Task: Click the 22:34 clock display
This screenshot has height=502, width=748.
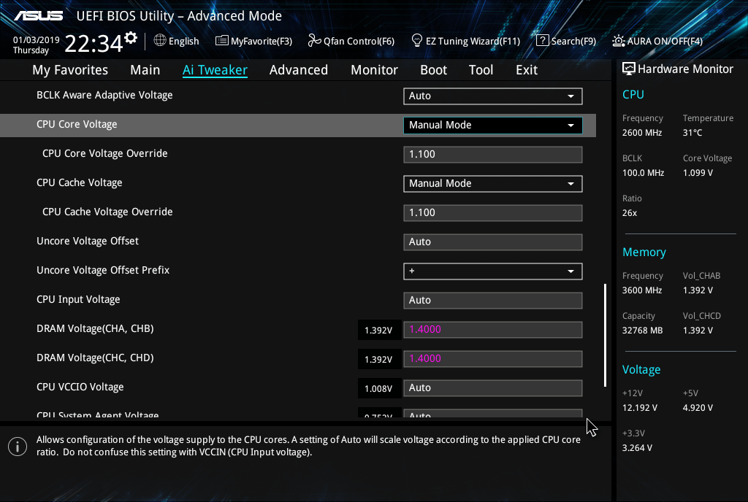Action: tap(93, 44)
